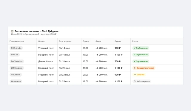Click the 09:00 time in ООО Альфа row

(x=86, y=48)
